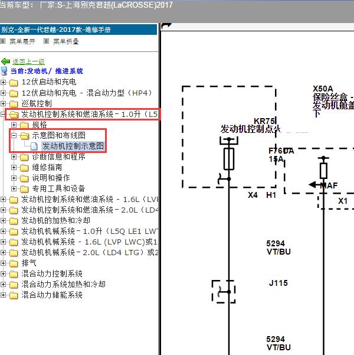Click the folder icon next to 维修指南
354x355 pixels.
[24, 168]
